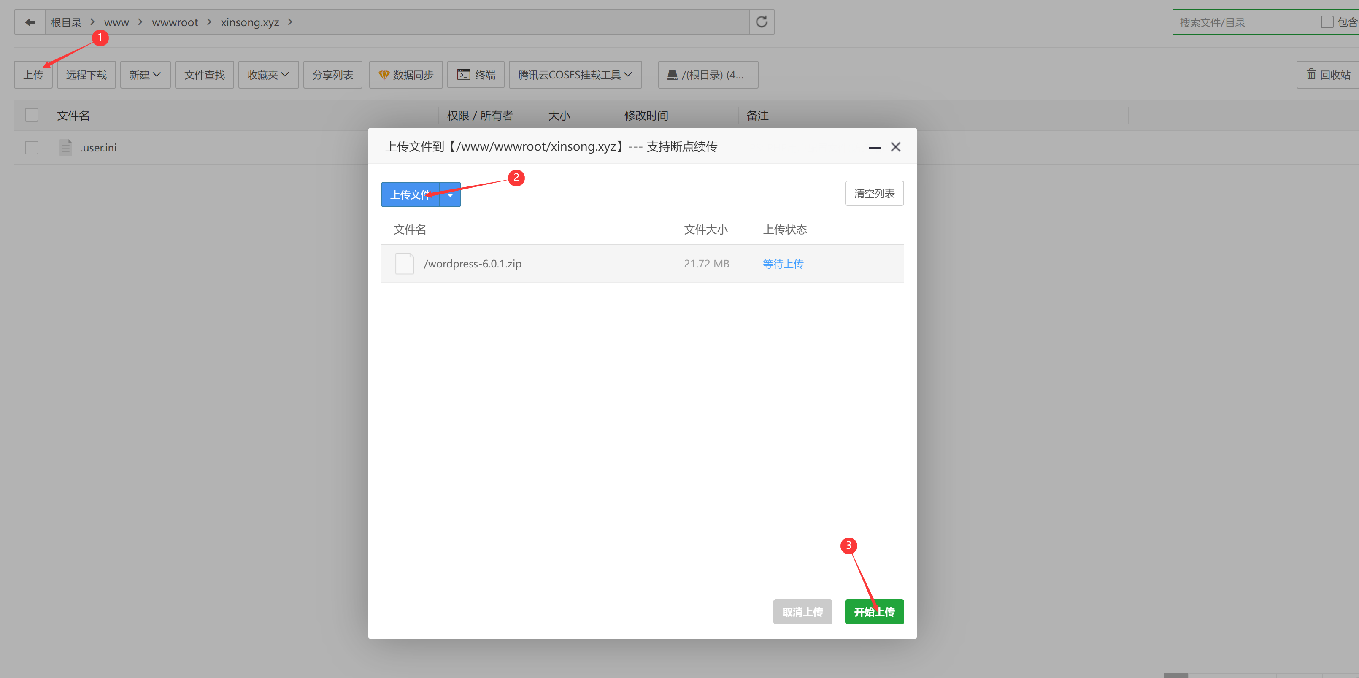This screenshot has height=678, width=1359.
Task: Expand the 新建 dropdown
Action: point(145,75)
